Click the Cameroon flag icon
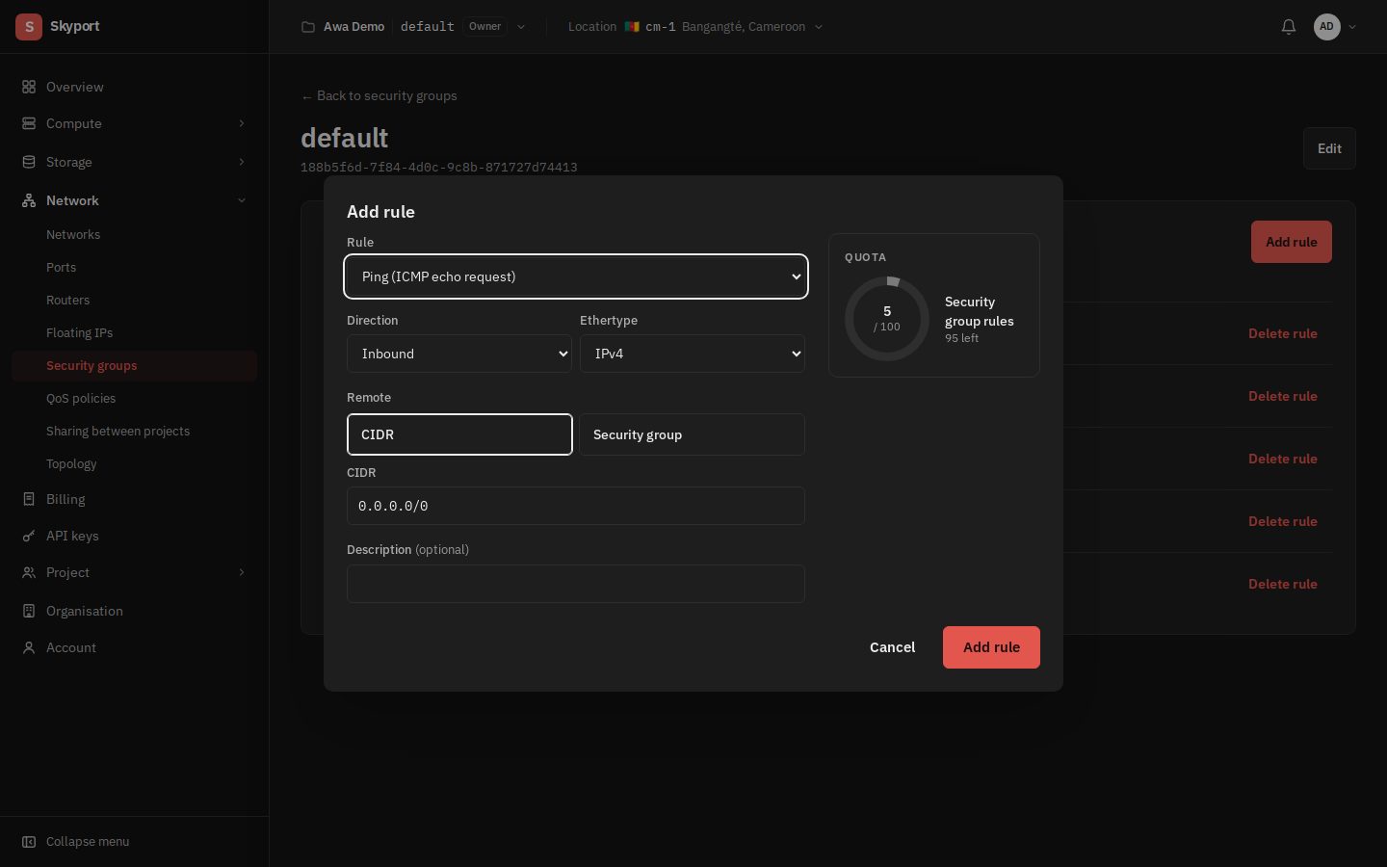 (x=632, y=27)
